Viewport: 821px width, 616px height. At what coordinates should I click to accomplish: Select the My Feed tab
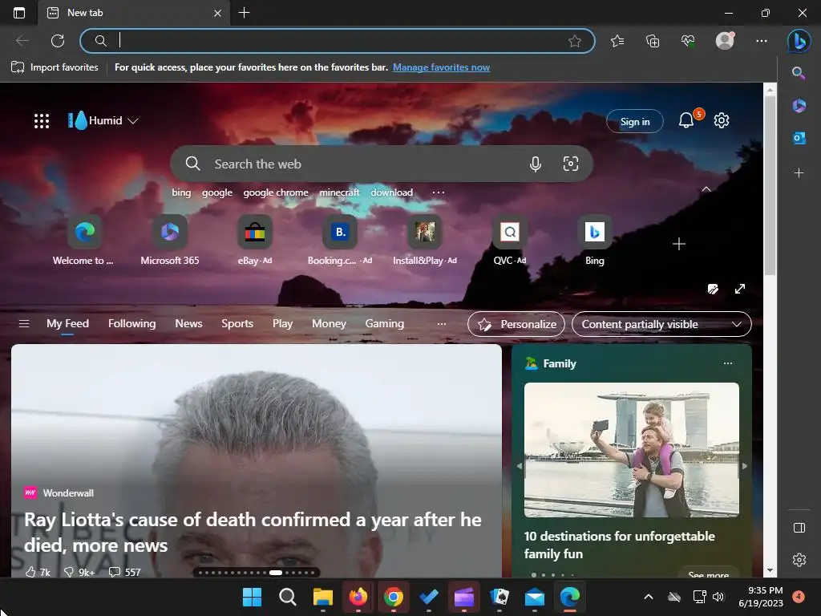tap(67, 324)
